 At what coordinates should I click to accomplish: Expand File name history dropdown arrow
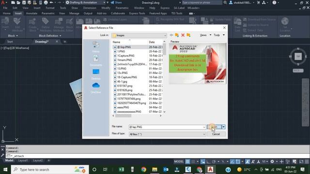[204, 127]
